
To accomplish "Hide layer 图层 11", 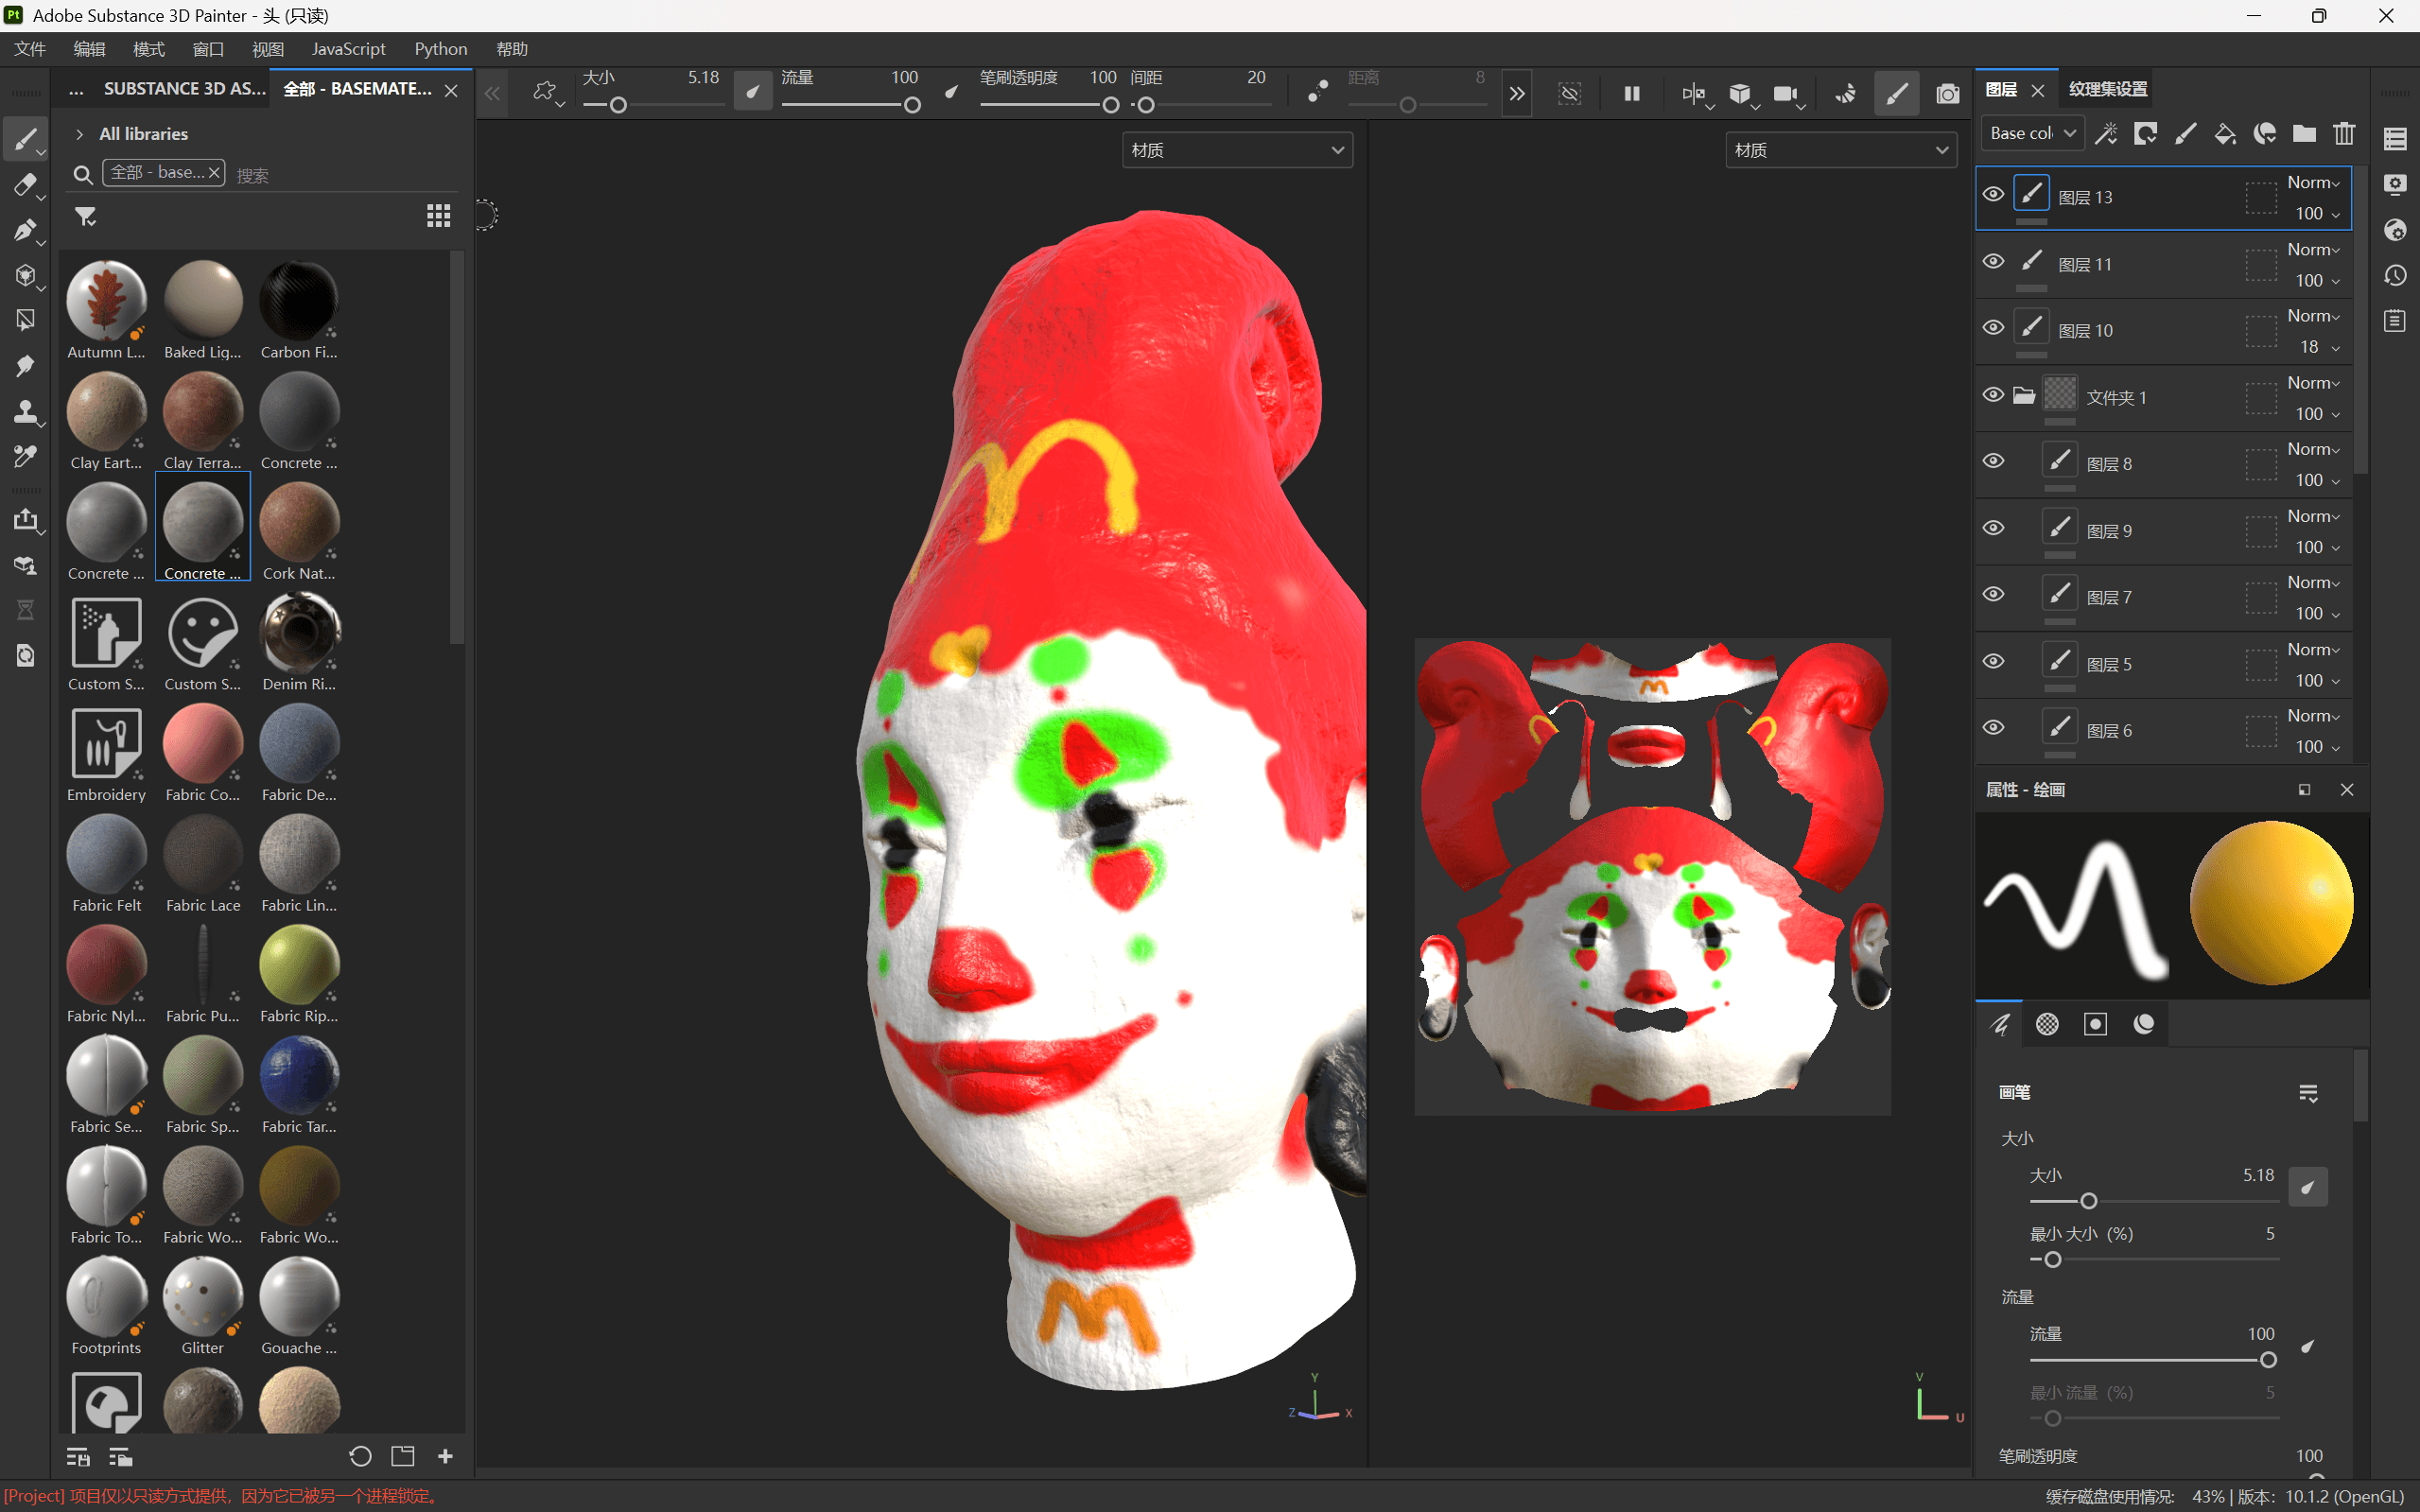I will pos(1993,262).
